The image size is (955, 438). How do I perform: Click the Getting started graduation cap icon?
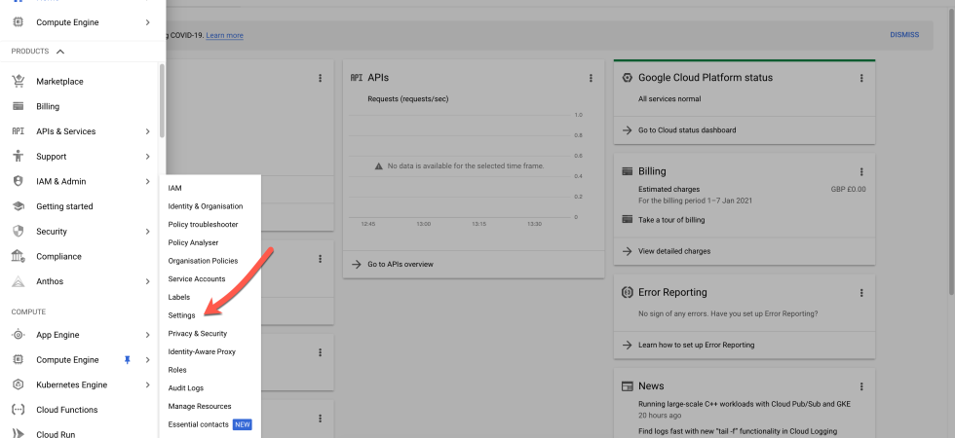point(19,206)
